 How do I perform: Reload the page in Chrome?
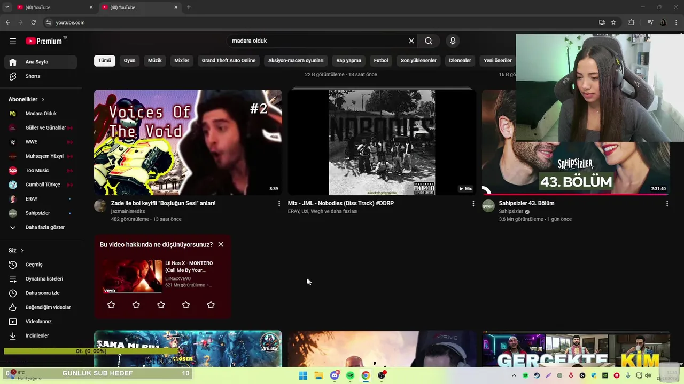pyautogui.click(x=33, y=22)
